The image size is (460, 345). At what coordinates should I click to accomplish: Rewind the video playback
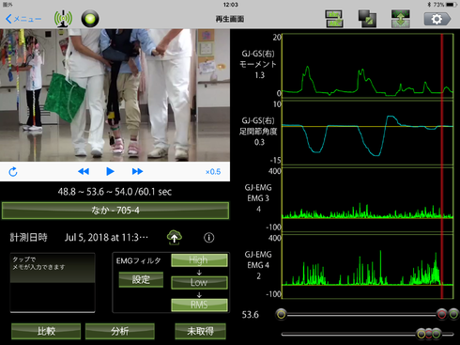coord(84,171)
